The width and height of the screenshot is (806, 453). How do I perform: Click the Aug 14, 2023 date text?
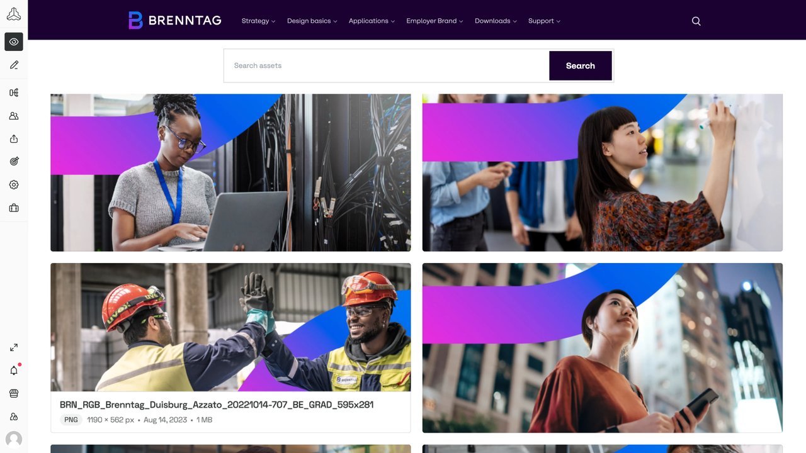point(165,420)
